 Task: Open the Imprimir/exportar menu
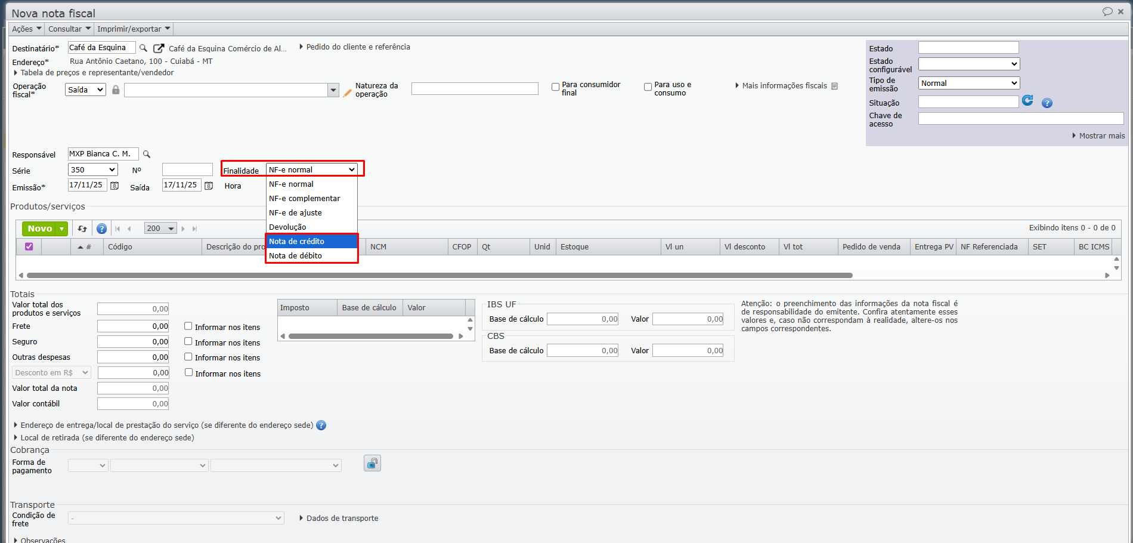tap(134, 29)
